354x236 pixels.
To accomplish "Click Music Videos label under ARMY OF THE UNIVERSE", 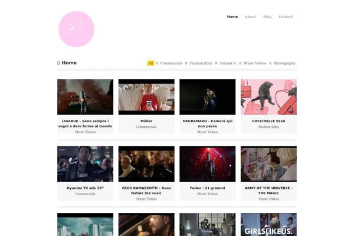I will [x=268, y=199].
